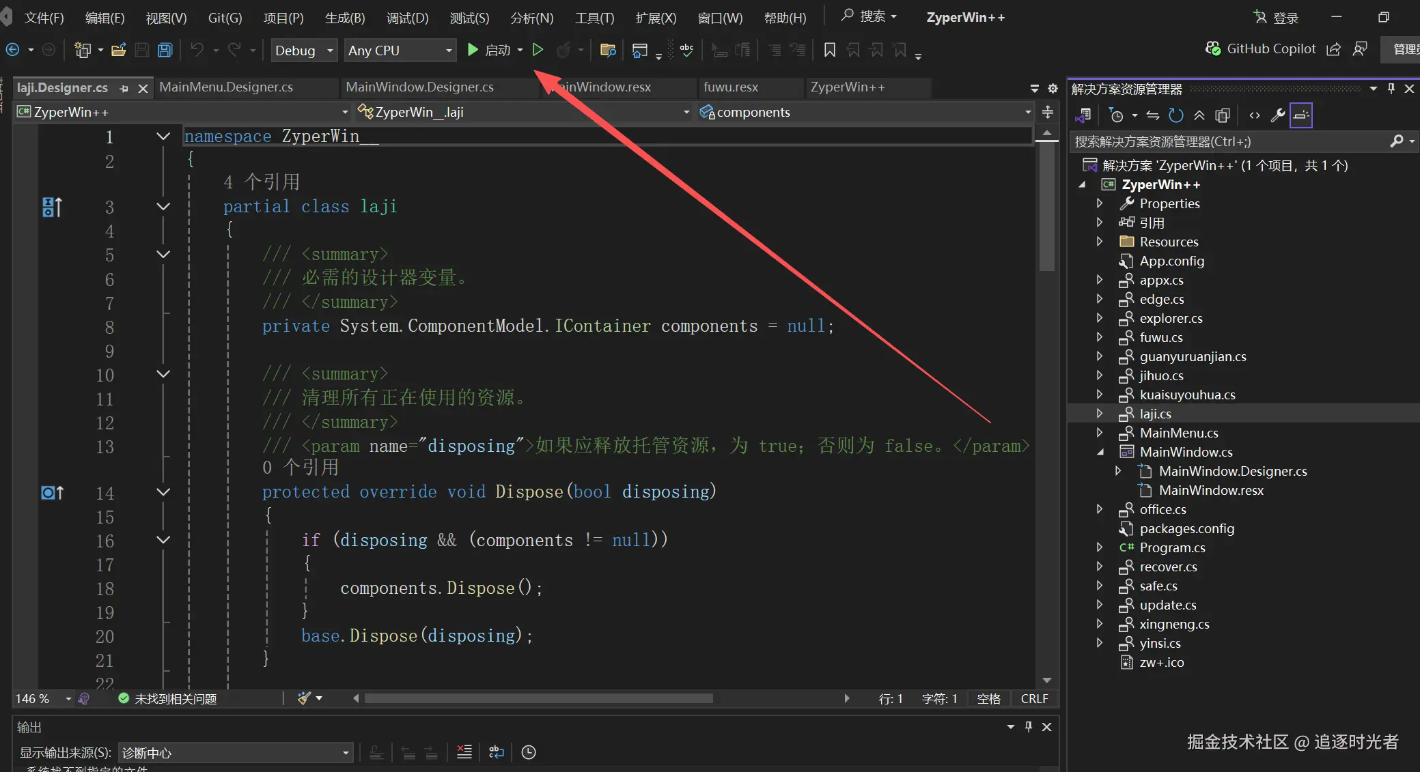Refresh the Solution Explorer tree

1175,115
